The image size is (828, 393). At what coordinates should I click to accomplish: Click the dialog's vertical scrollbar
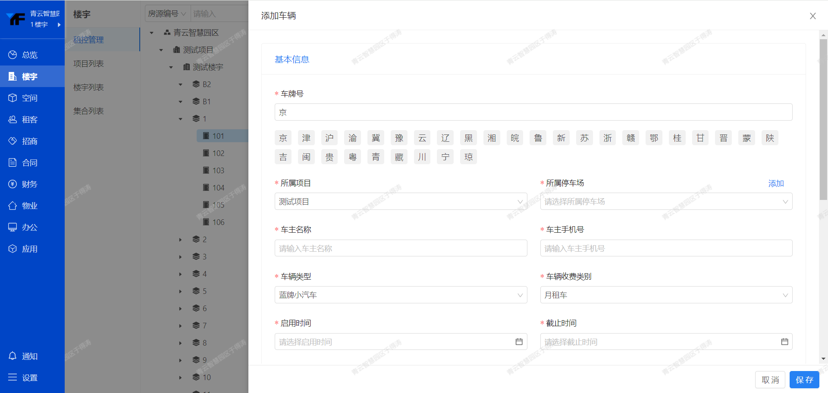point(823,121)
